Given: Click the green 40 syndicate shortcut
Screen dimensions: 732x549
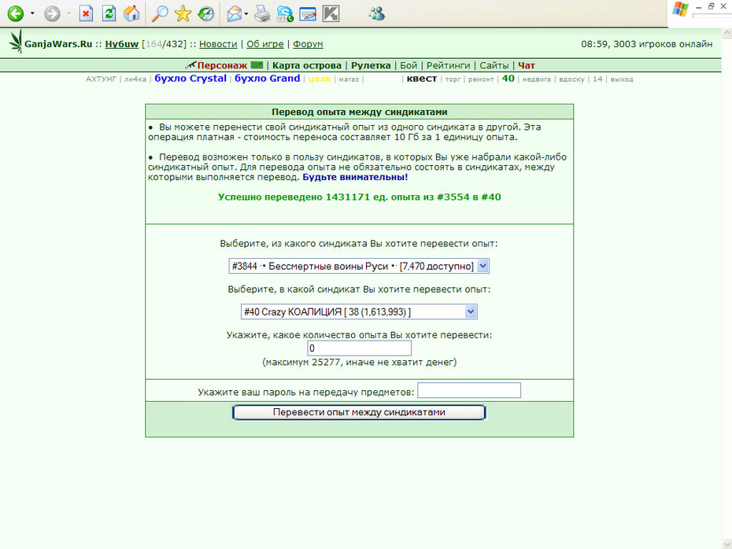Looking at the screenshot, I should click(508, 79).
